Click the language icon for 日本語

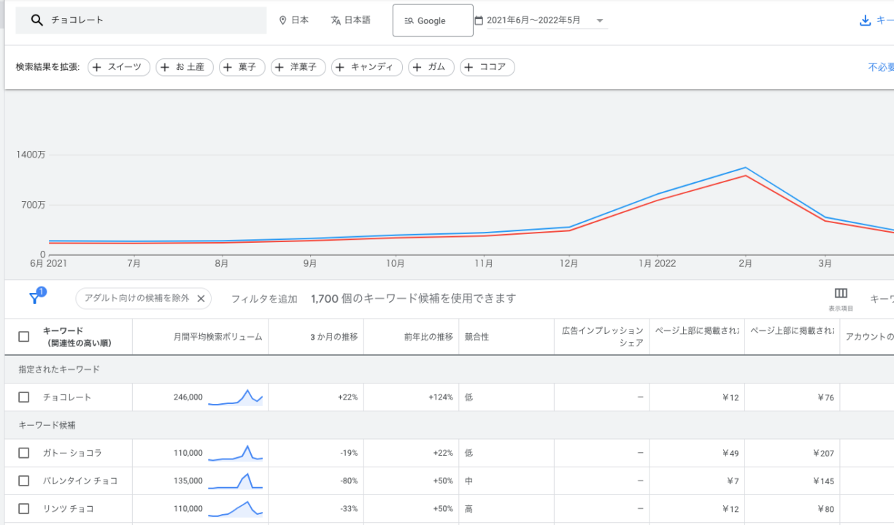click(x=336, y=20)
